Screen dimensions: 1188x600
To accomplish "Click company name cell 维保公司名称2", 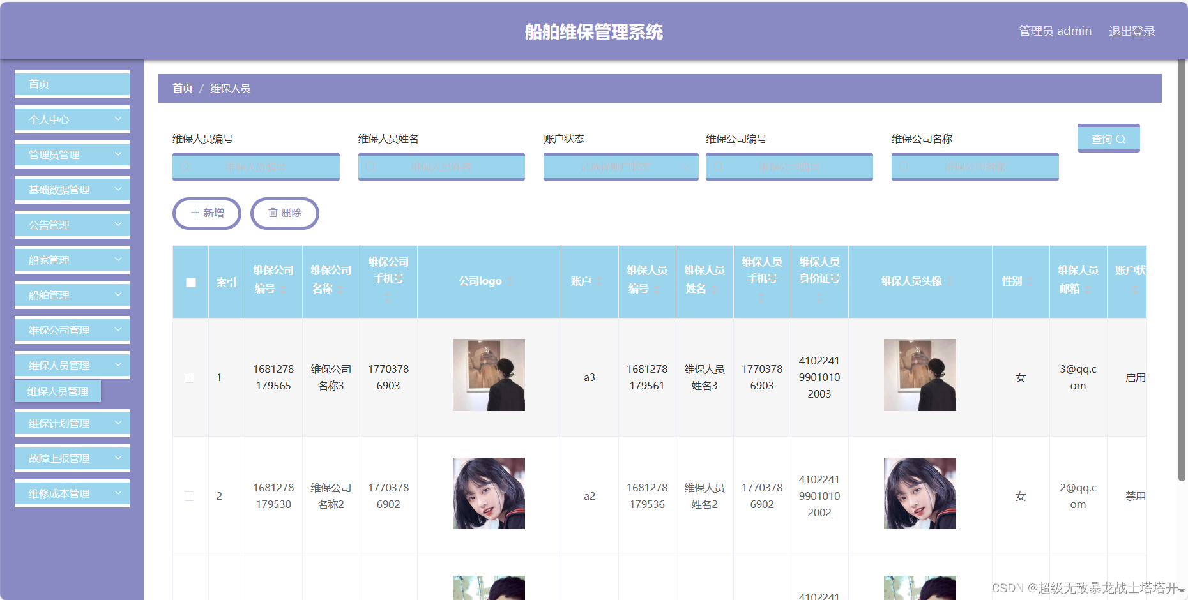I will click(331, 496).
